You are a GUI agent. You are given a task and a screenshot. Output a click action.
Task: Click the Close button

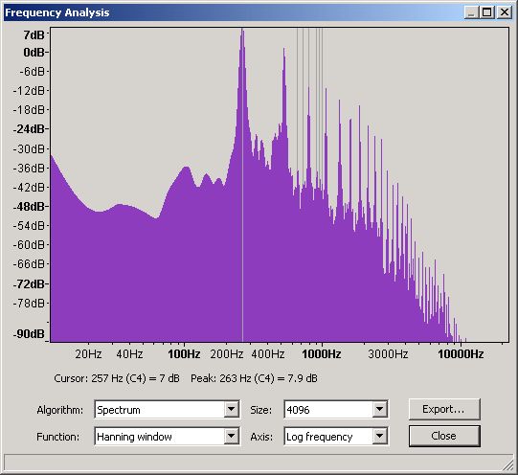(x=444, y=436)
